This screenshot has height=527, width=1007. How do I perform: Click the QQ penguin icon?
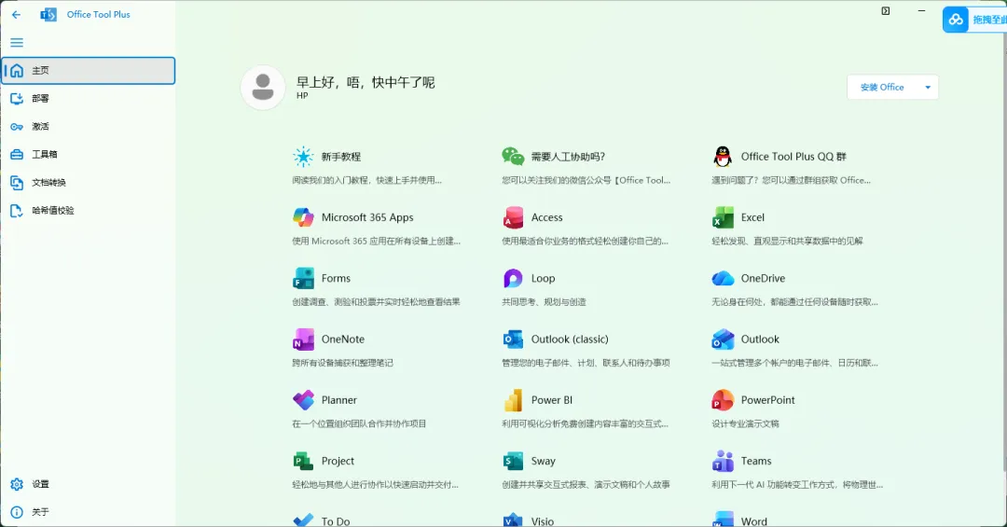pos(723,156)
